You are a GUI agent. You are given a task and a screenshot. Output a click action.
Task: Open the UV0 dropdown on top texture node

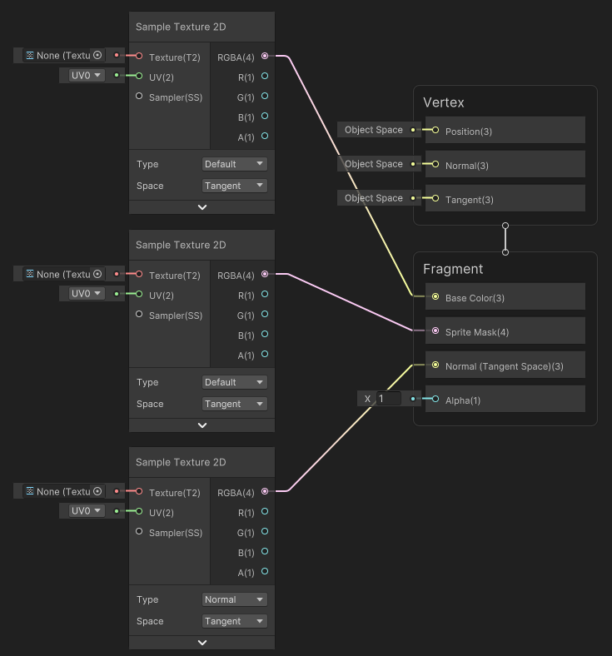[86, 76]
